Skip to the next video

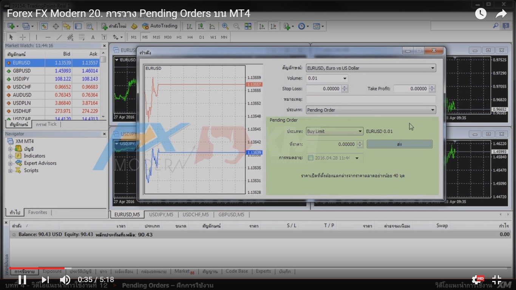click(45, 280)
